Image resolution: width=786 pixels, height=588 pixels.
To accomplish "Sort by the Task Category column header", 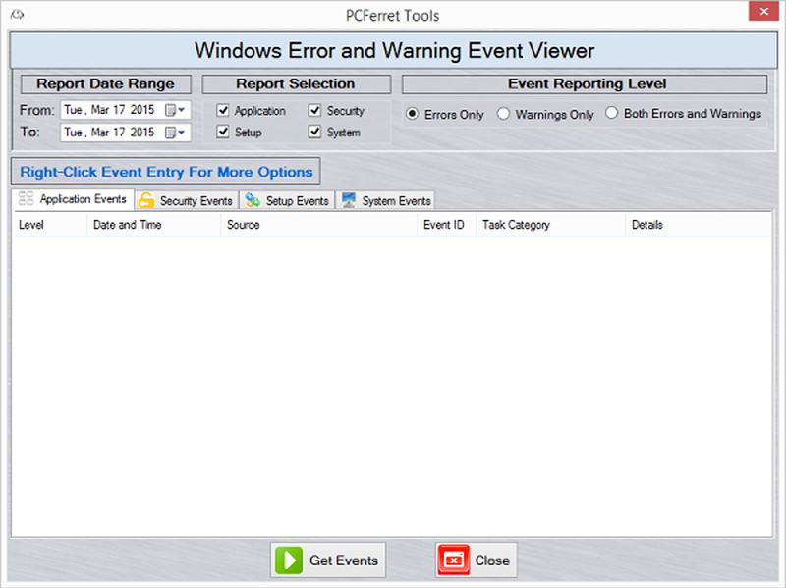I will (551, 225).
